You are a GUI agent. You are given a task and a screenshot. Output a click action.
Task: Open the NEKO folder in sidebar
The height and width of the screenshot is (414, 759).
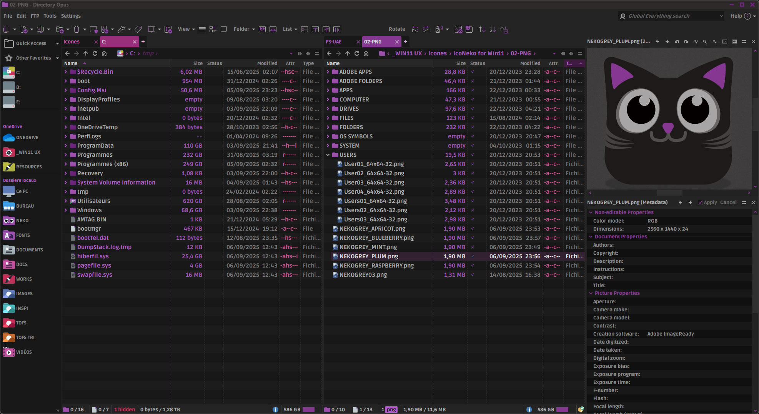pyautogui.click(x=22, y=221)
